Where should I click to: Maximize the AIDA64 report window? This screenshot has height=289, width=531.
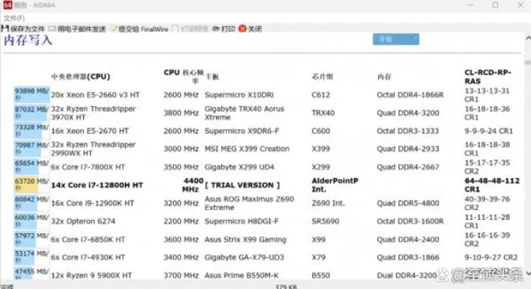pos(495,5)
